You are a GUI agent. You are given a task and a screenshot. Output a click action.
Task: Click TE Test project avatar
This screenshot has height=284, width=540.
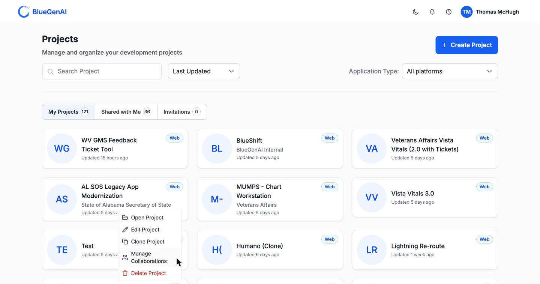point(62,250)
